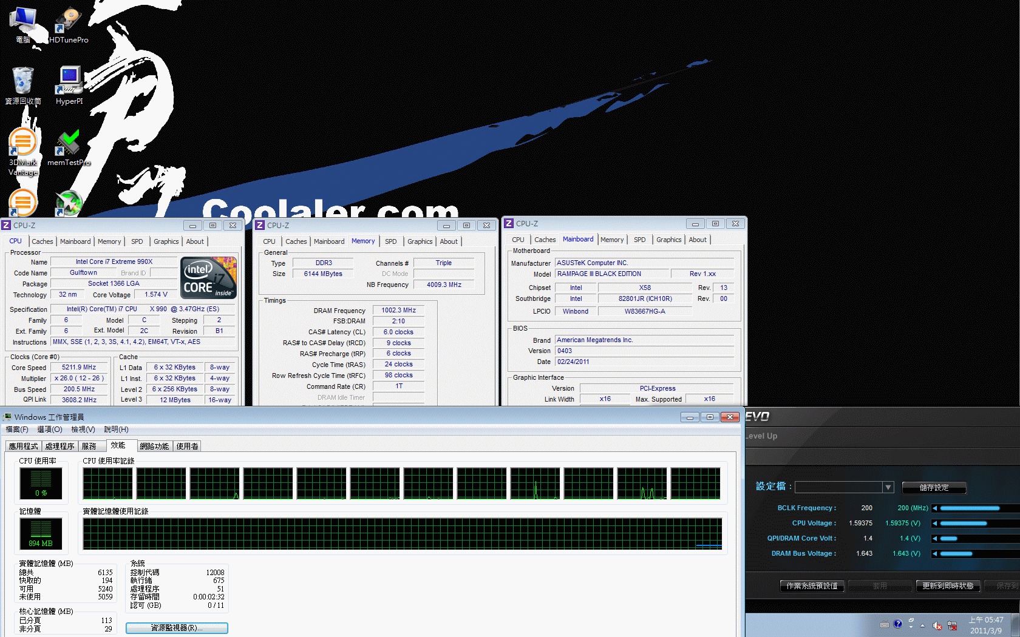Switch to 應用程式 tab in Task Manager
The height and width of the screenshot is (637, 1020).
point(24,447)
